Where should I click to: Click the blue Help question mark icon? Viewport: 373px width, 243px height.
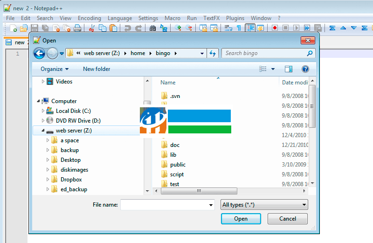[305, 69]
